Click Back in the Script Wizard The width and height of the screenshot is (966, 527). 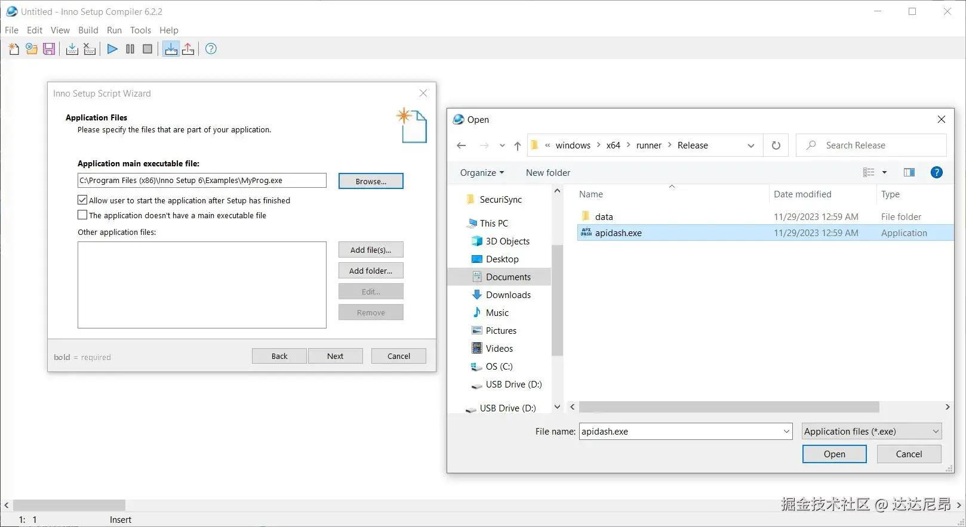[279, 356]
